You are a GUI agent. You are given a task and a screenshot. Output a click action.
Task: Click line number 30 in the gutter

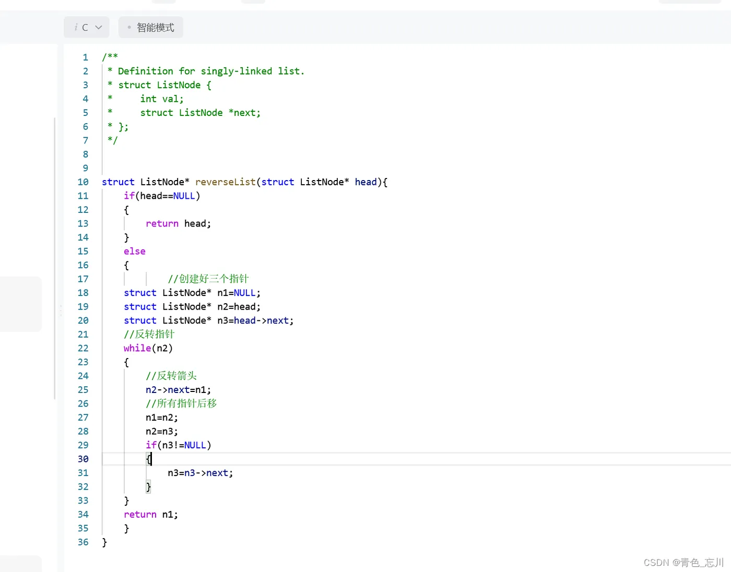pos(83,459)
